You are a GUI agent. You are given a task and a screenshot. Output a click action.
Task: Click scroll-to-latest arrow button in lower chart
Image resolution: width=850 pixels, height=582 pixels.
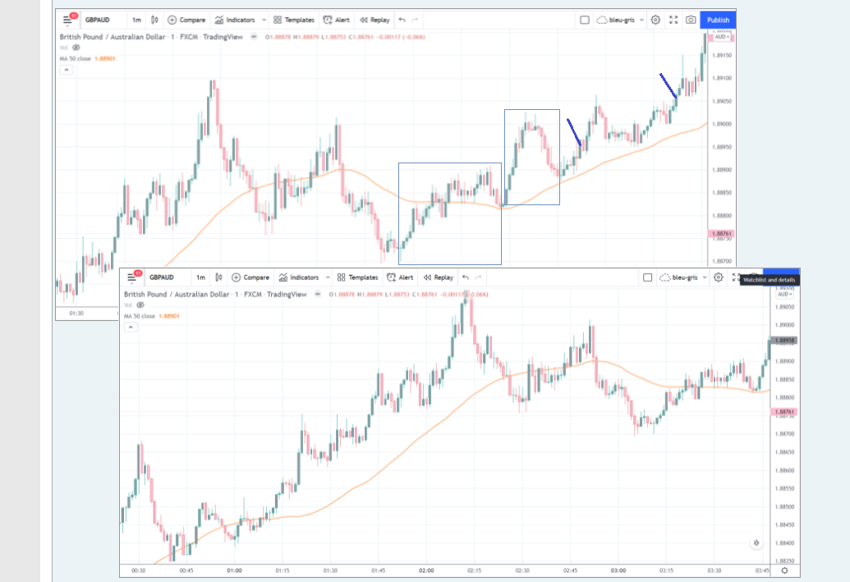coord(756,543)
